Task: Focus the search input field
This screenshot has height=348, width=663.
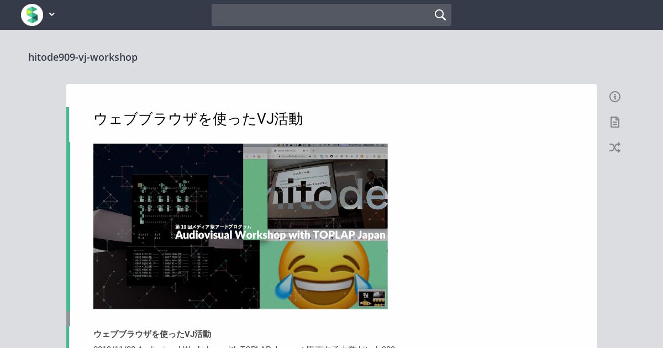Action: point(331,15)
